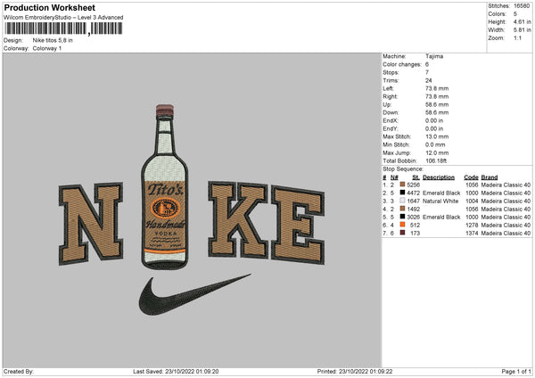The width and height of the screenshot is (535, 378).
Task: Click code '1004' in the stop sequence
Action: click(472, 201)
